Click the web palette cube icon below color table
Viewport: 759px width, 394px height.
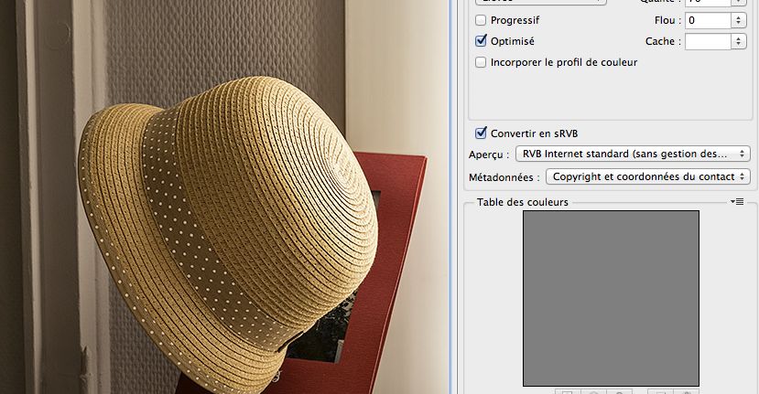[593, 392]
